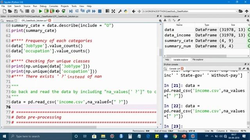Go forward to next cursor position
Viewport: 250px width, 140px height.
coord(139,11)
